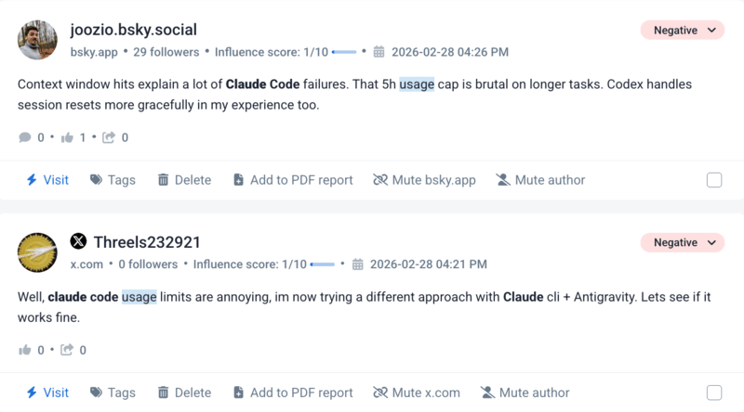The height and width of the screenshot is (412, 744).
Task: Click the comment bubble icon on joozio post
Action: pos(25,137)
